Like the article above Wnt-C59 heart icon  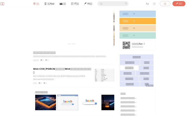46,60
